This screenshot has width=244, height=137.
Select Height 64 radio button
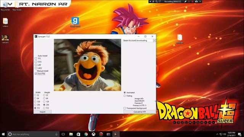point(44,98)
